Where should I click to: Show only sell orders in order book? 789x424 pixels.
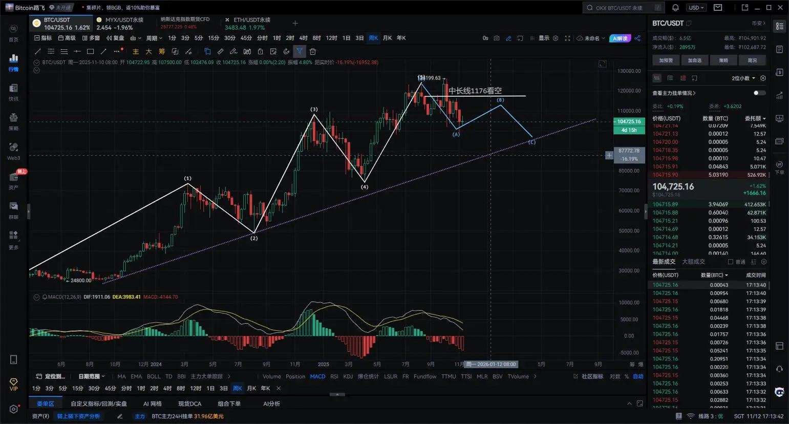683,78
